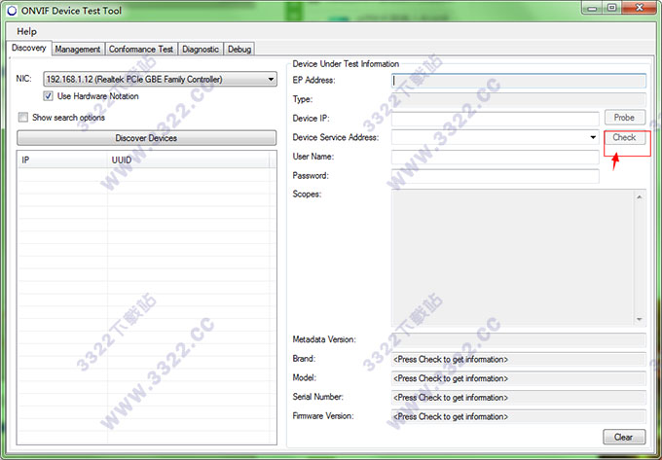Click the Probe button
Viewport: 662px width, 460px height.
[624, 118]
